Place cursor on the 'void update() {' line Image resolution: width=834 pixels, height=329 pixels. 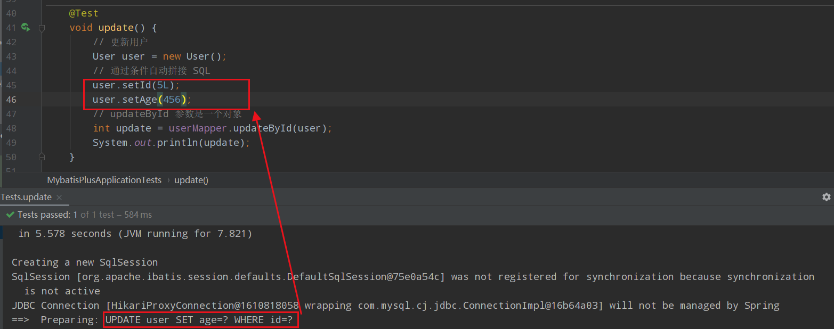pyautogui.click(x=113, y=28)
